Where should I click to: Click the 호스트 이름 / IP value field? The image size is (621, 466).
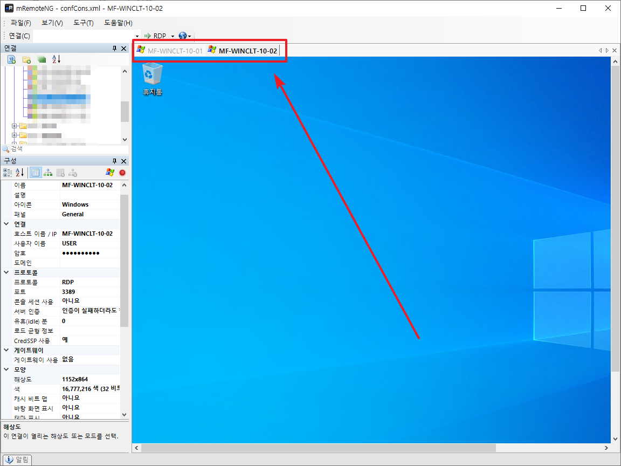coord(90,234)
